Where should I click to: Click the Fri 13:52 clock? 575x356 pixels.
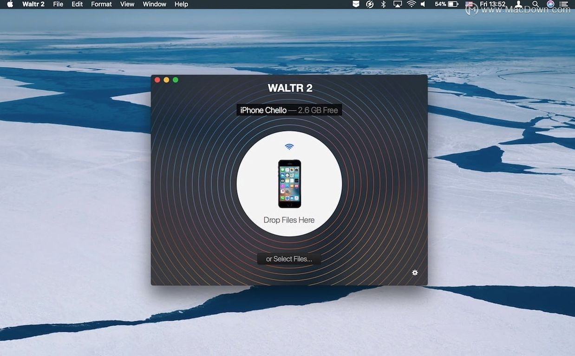pyautogui.click(x=492, y=4)
